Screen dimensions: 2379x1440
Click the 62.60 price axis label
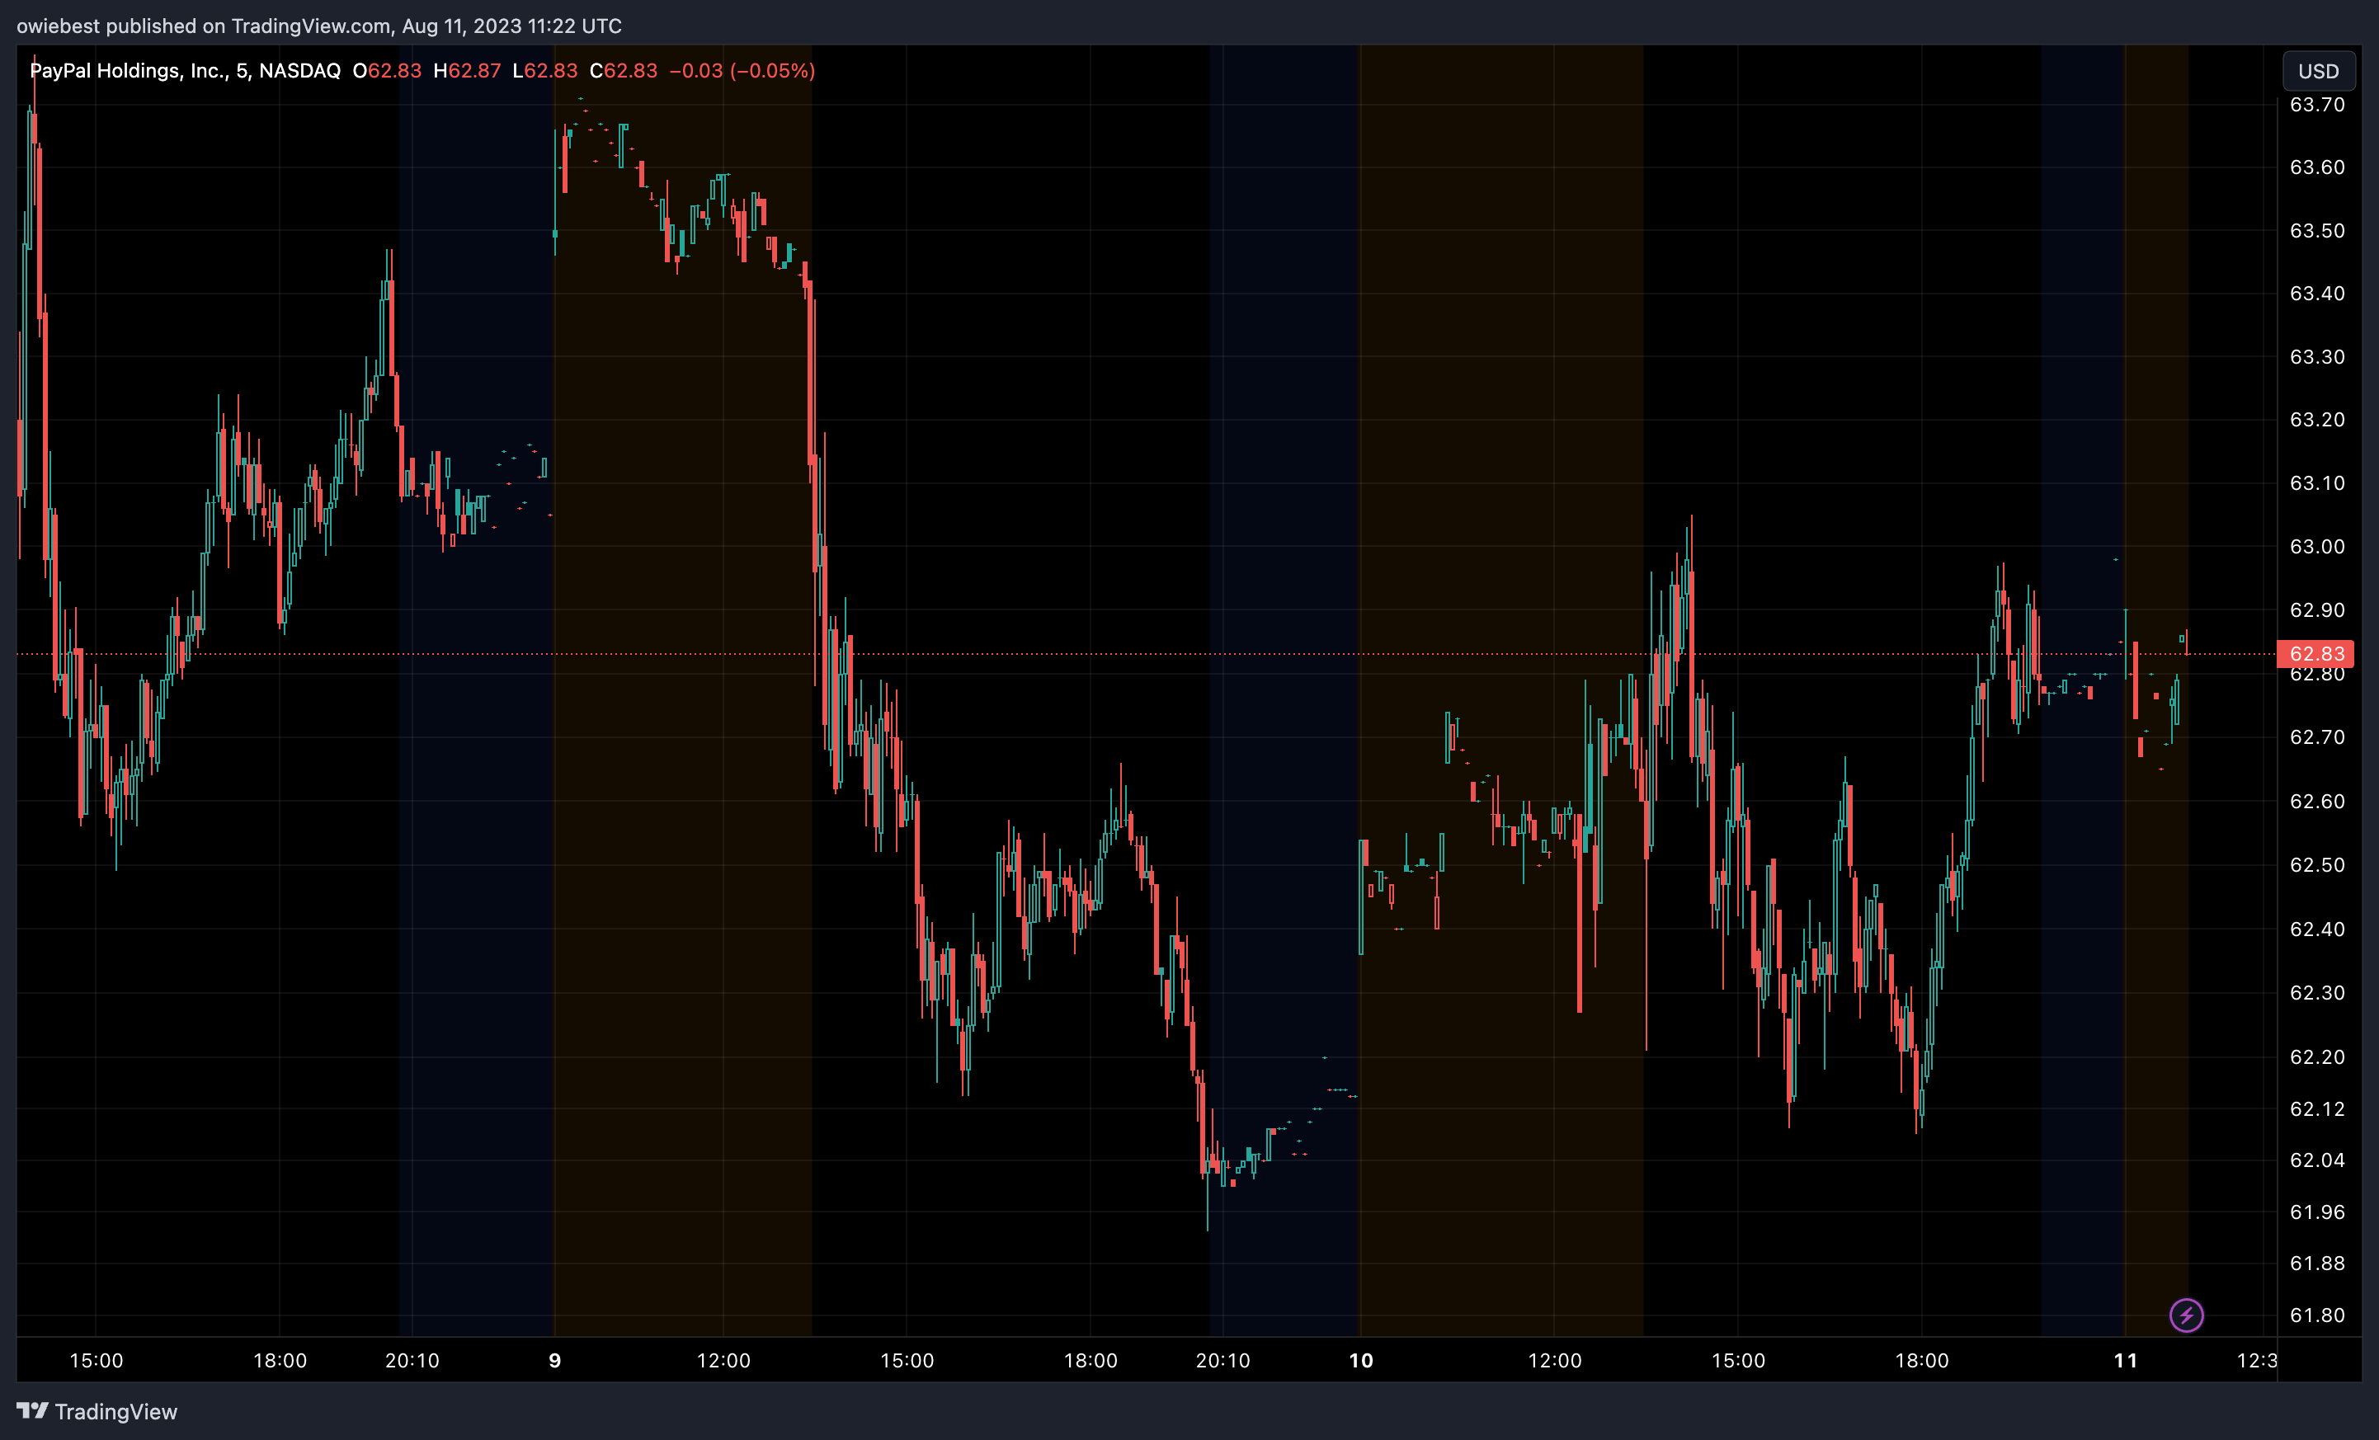tap(2317, 802)
